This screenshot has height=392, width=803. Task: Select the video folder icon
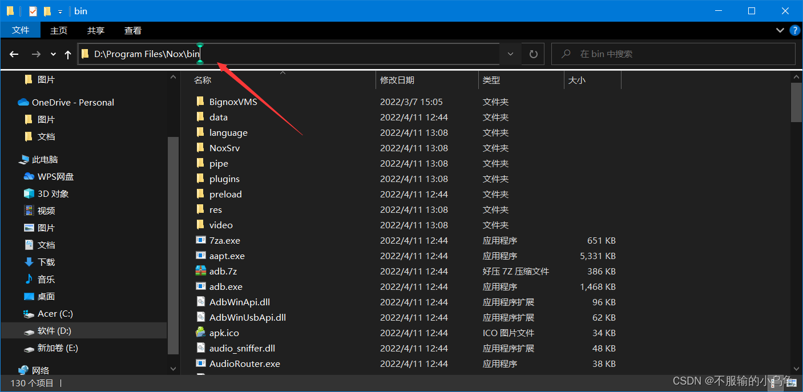click(x=200, y=225)
